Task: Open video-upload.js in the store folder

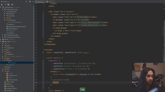Action: click(x=13, y=80)
